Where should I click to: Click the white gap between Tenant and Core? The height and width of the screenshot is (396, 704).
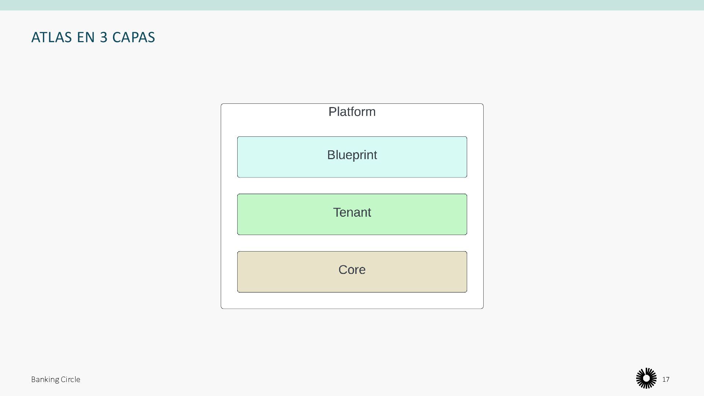352,243
